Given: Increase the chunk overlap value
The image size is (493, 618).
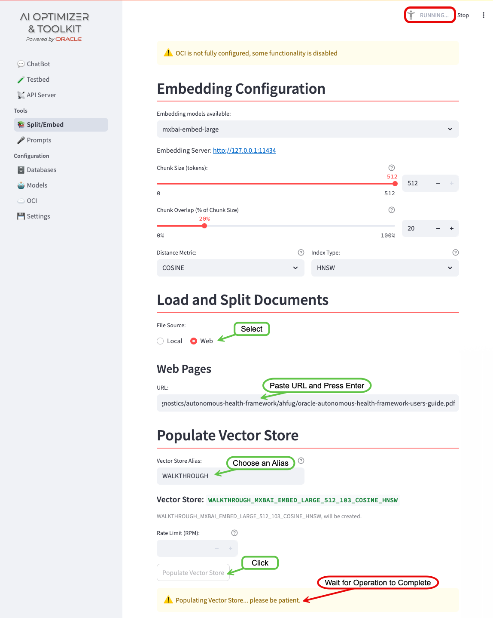Looking at the screenshot, I should pyautogui.click(x=452, y=228).
